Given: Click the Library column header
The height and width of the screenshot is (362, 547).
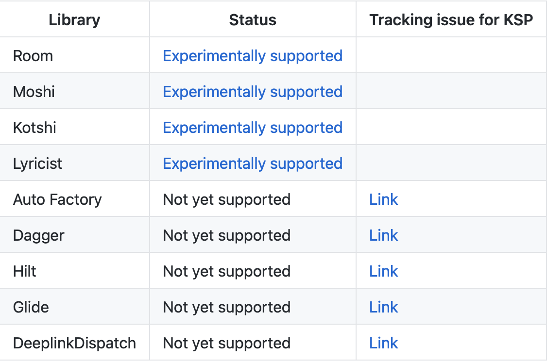Looking at the screenshot, I should tap(74, 20).
